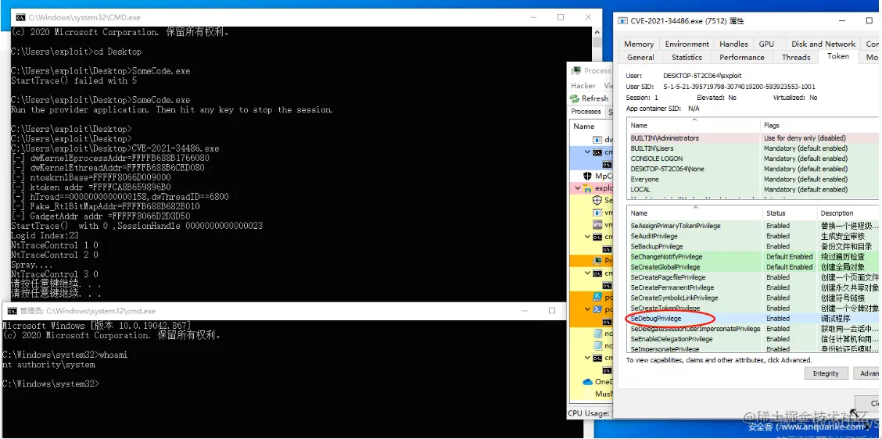Click the "nt authority\system" output line

49,365
